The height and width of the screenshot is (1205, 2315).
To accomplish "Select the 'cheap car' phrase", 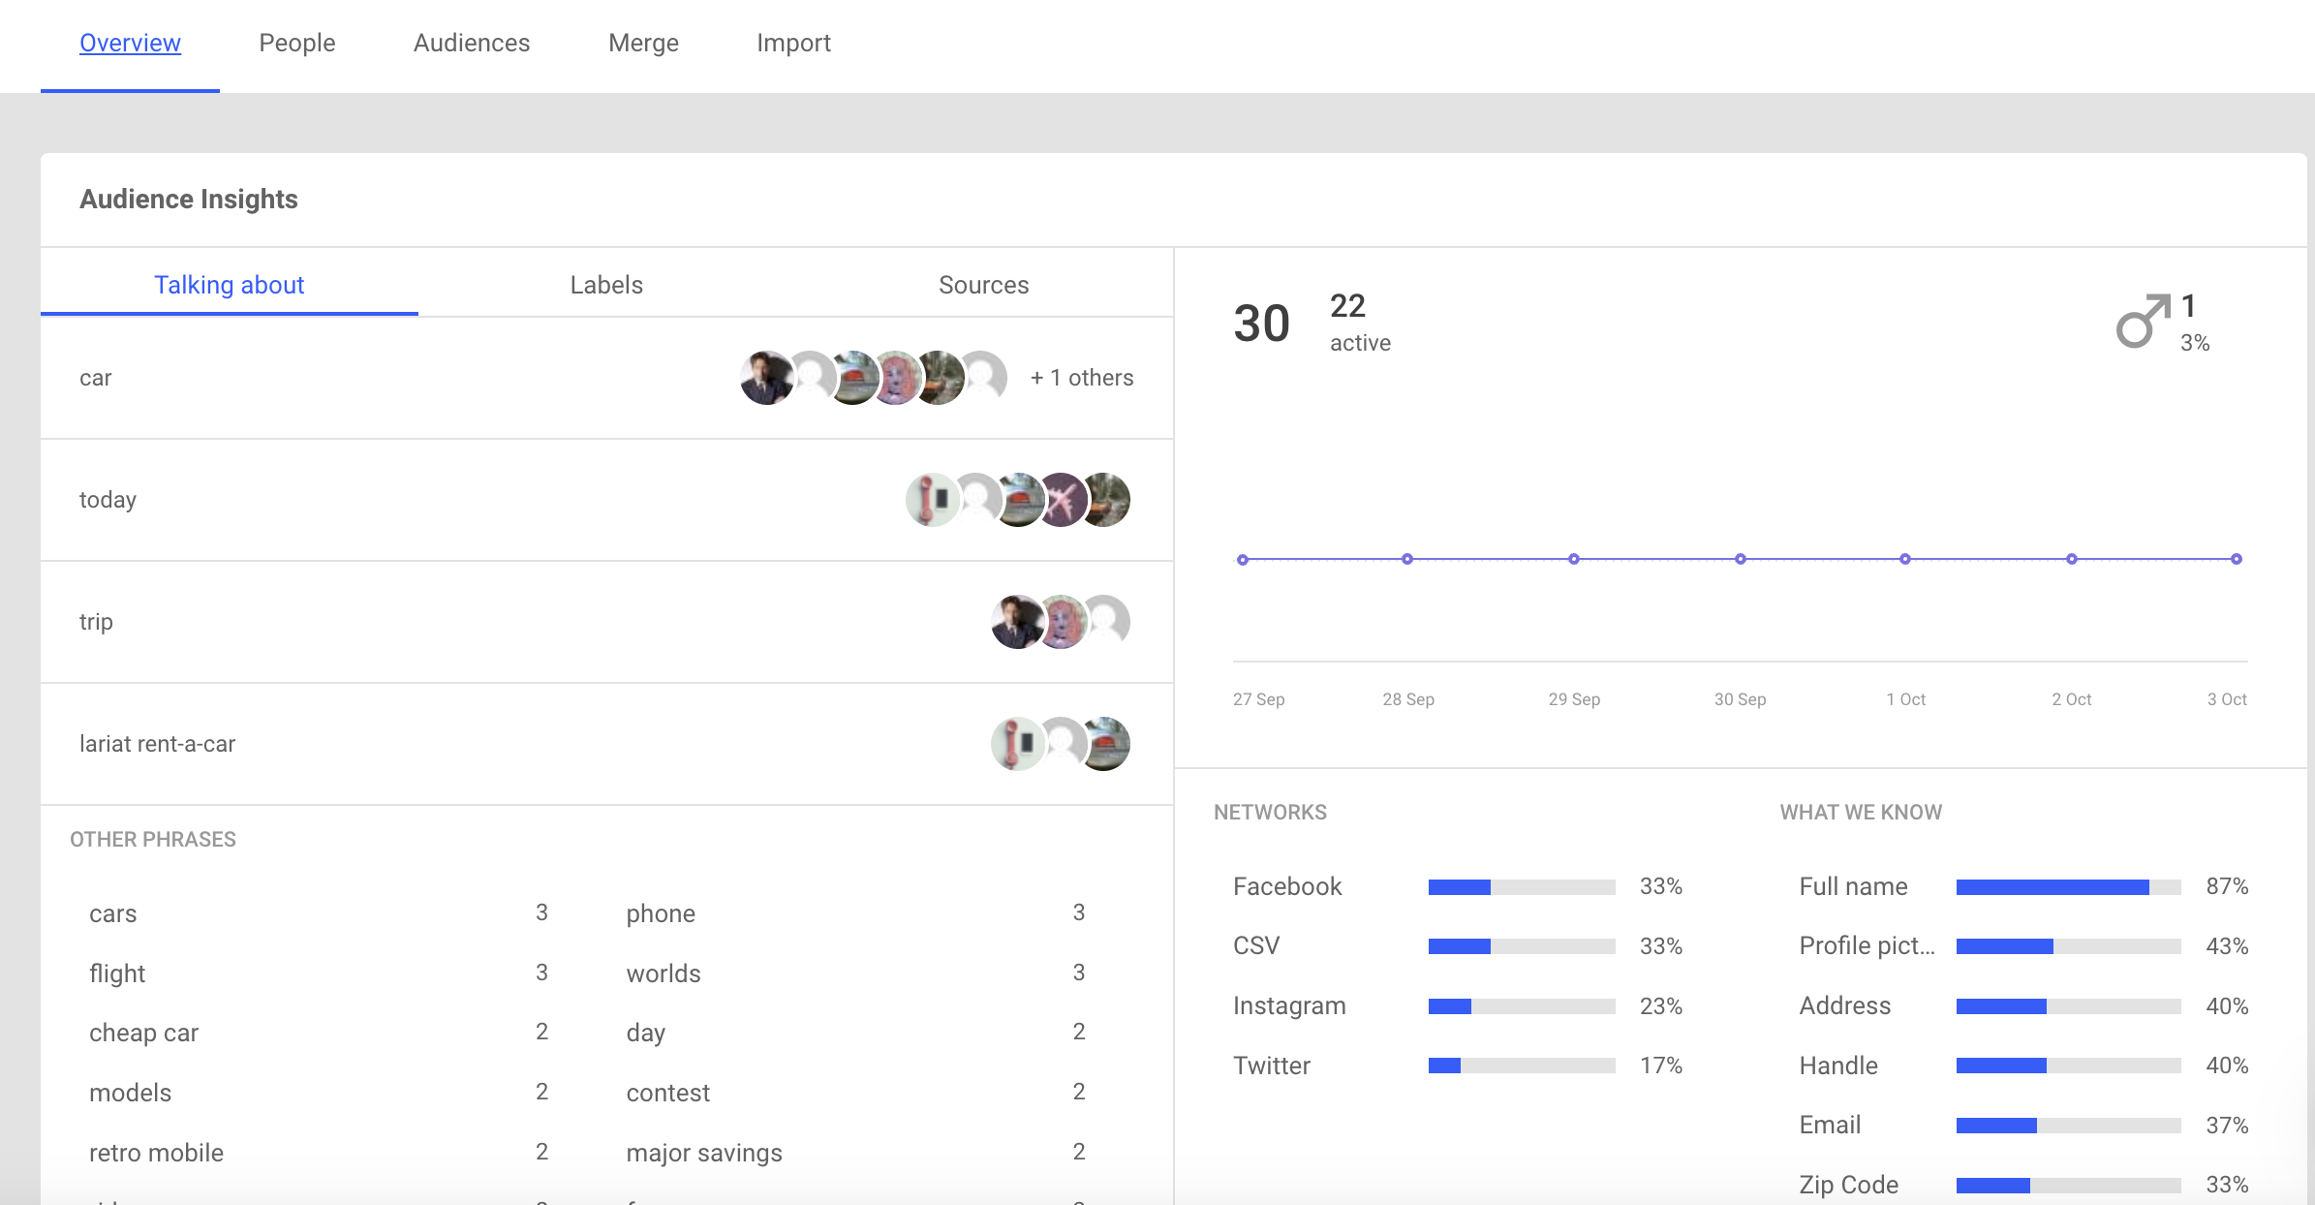I will (x=143, y=1033).
